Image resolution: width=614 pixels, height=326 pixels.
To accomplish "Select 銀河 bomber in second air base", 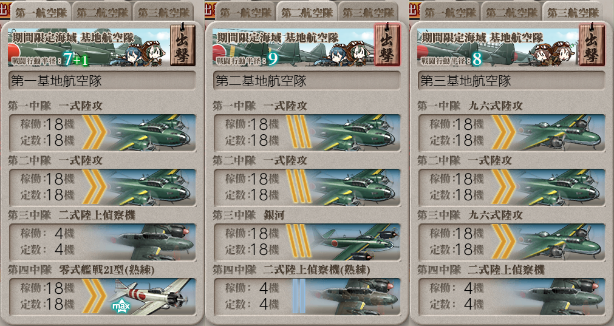I will 307,242.
